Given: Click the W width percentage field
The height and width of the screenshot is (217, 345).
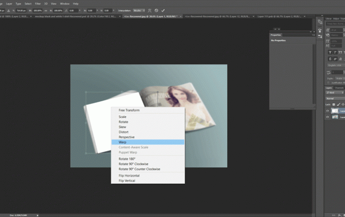Looking at the screenshot, I should (37, 10).
